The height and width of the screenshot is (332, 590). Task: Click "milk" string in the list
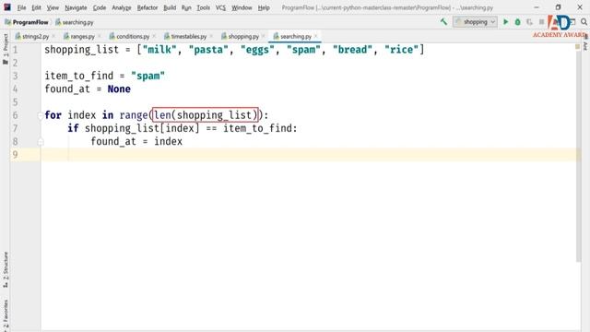159,50
